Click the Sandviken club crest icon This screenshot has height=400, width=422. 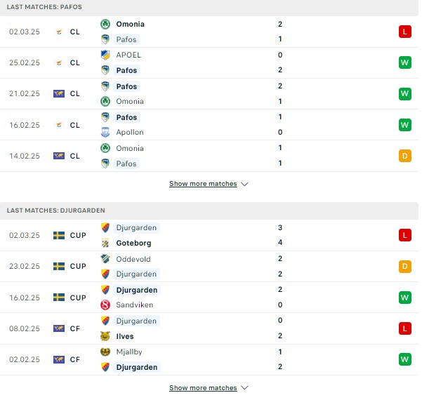click(x=105, y=305)
